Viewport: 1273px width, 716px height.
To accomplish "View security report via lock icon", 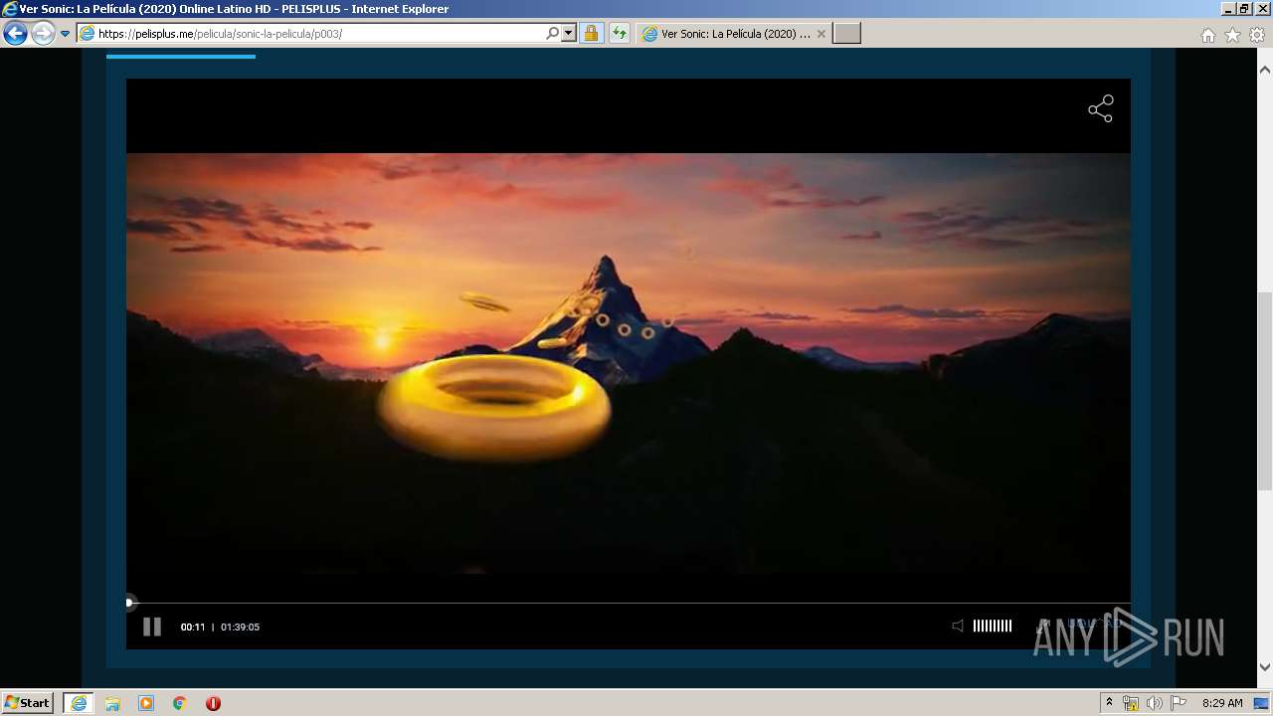I will coord(591,34).
